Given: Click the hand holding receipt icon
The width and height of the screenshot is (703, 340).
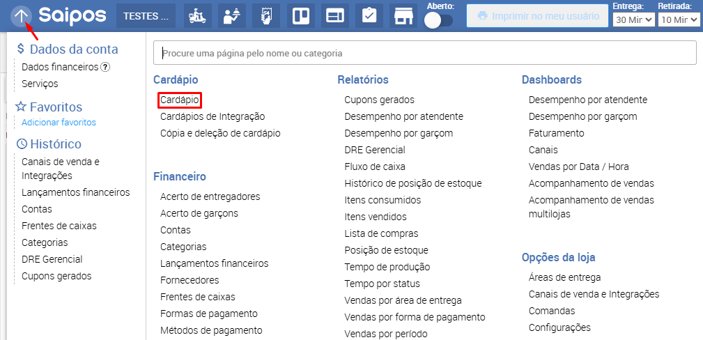Looking at the screenshot, I should click(x=266, y=16).
